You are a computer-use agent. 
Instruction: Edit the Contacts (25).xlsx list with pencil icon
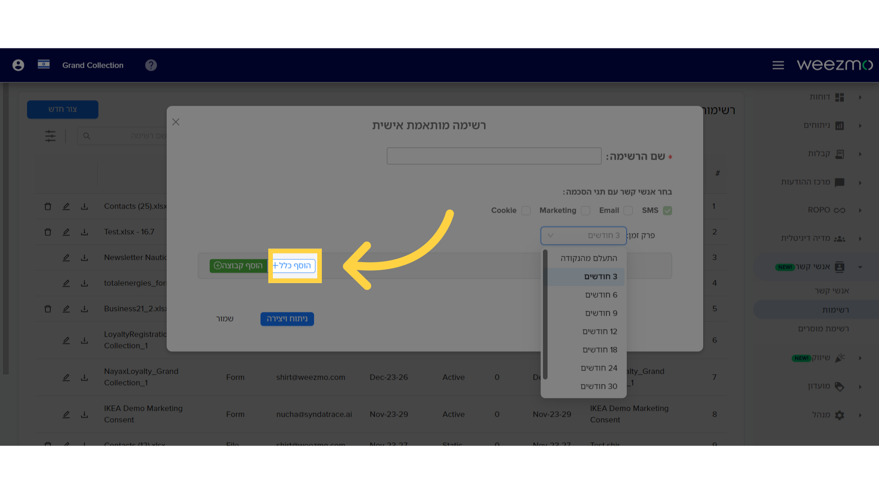click(66, 206)
